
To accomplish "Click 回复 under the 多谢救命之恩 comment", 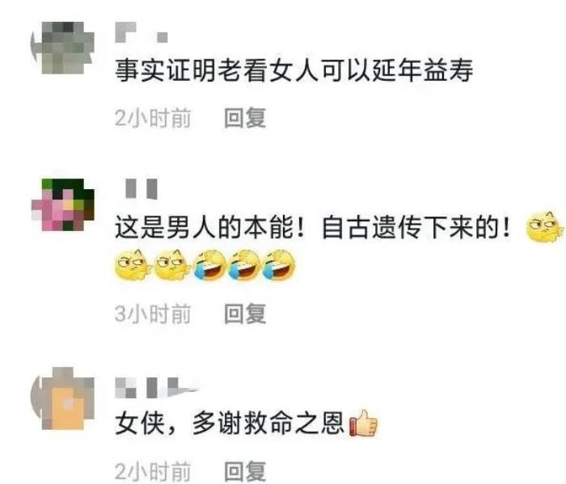I will tap(245, 472).
